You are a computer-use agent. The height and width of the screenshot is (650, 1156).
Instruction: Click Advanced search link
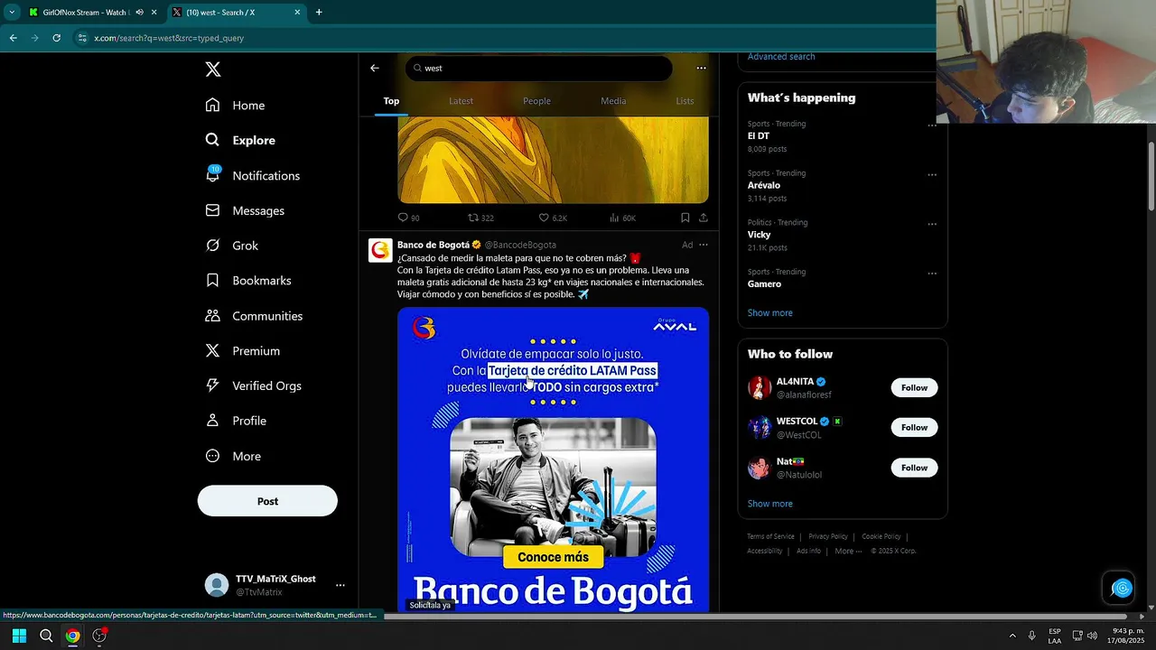pyautogui.click(x=781, y=56)
